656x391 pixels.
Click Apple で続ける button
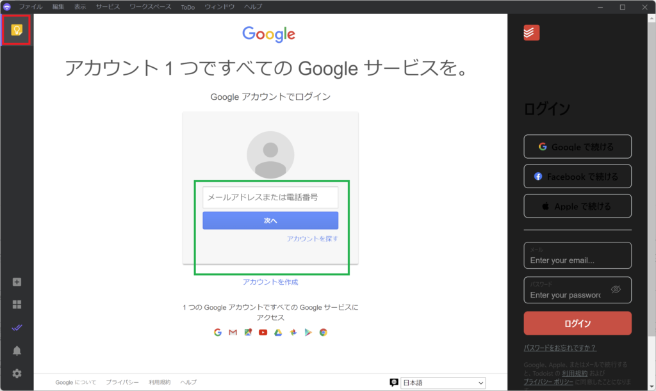[x=577, y=206]
